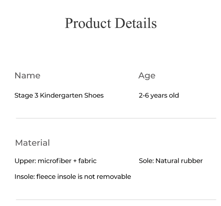Click the Stage 3 Kindergarten Shoes text
This screenshot has height=206, width=221.
(x=59, y=95)
